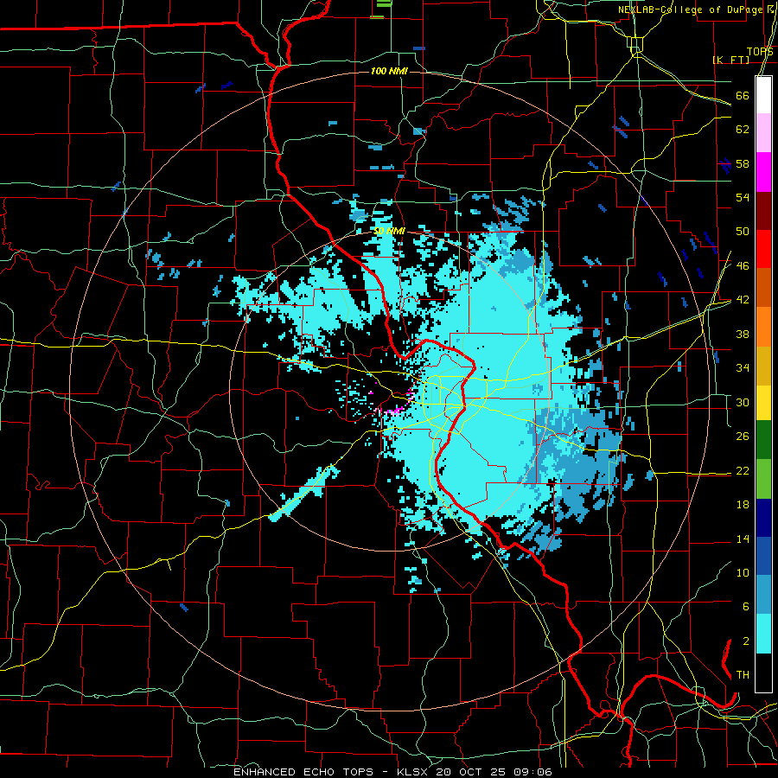Image resolution: width=778 pixels, height=778 pixels.
Task: Click the legend value 30
Action: click(743, 402)
